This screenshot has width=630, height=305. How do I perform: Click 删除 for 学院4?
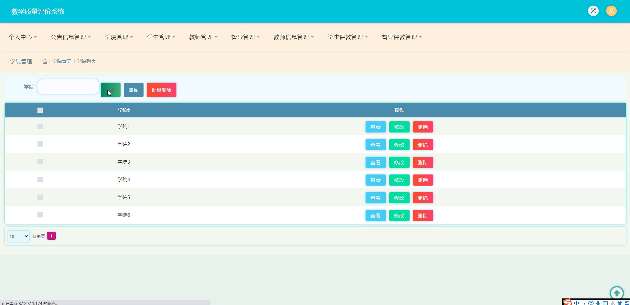(423, 180)
